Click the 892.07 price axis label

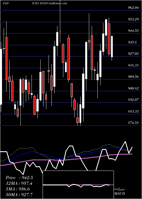tap(133, 100)
